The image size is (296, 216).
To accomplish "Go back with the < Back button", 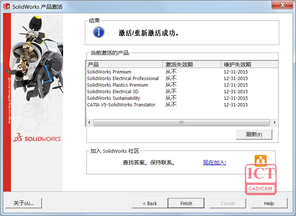I will (x=150, y=203).
